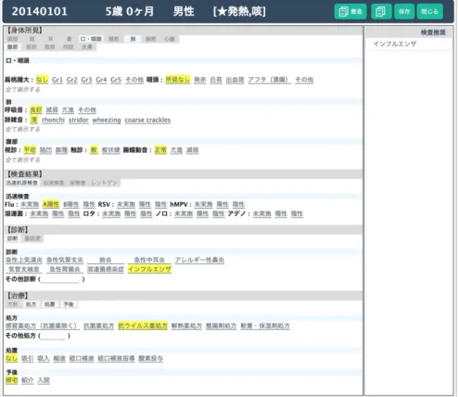Open the 処置 tab under treatment section
Screen dimensions: 459x397
(49, 304)
